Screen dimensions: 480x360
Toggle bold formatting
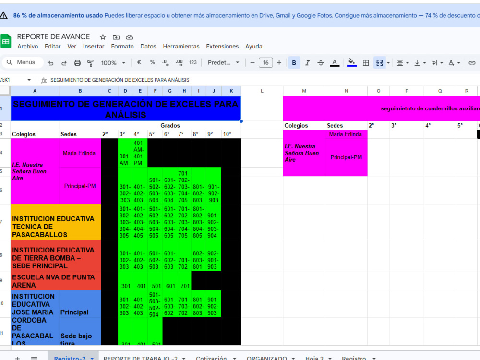[x=294, y=63]
